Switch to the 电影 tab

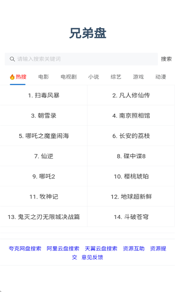point(44,77)
